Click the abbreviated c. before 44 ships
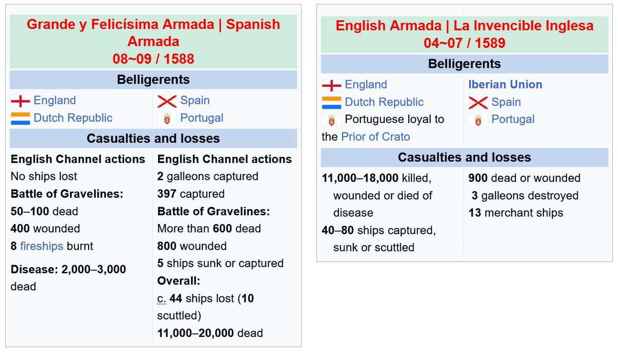618x355 pixels. pyautogui.click(x=162, y=298)
